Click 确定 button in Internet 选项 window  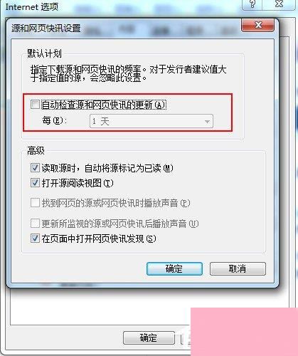coord(149,337)
